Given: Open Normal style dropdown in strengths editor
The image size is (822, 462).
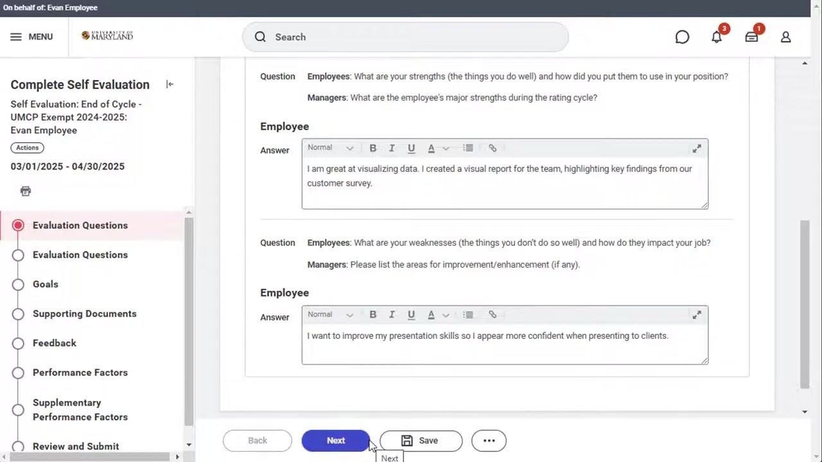Looking at the screenshot, I should [x=330, y=148].
